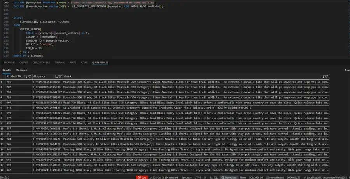350x179 pixels.
Task: Select ProductID cell 969
Action: coord(19,149)
